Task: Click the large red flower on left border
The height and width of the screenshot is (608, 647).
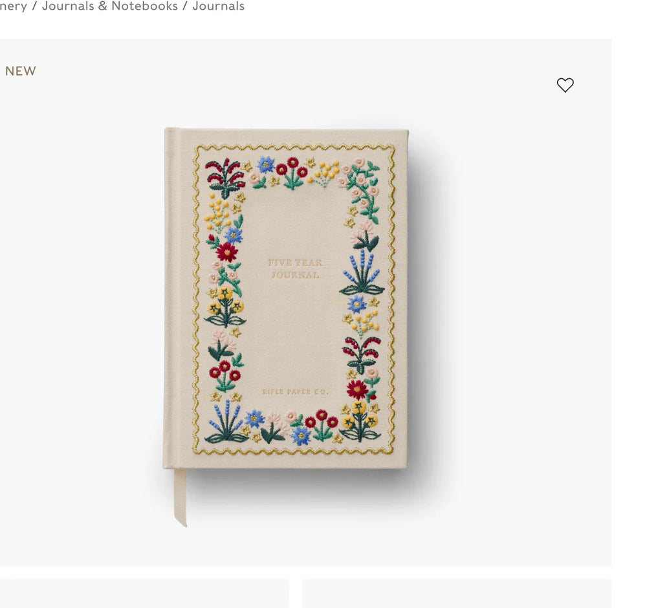Action: pos(226,252)
